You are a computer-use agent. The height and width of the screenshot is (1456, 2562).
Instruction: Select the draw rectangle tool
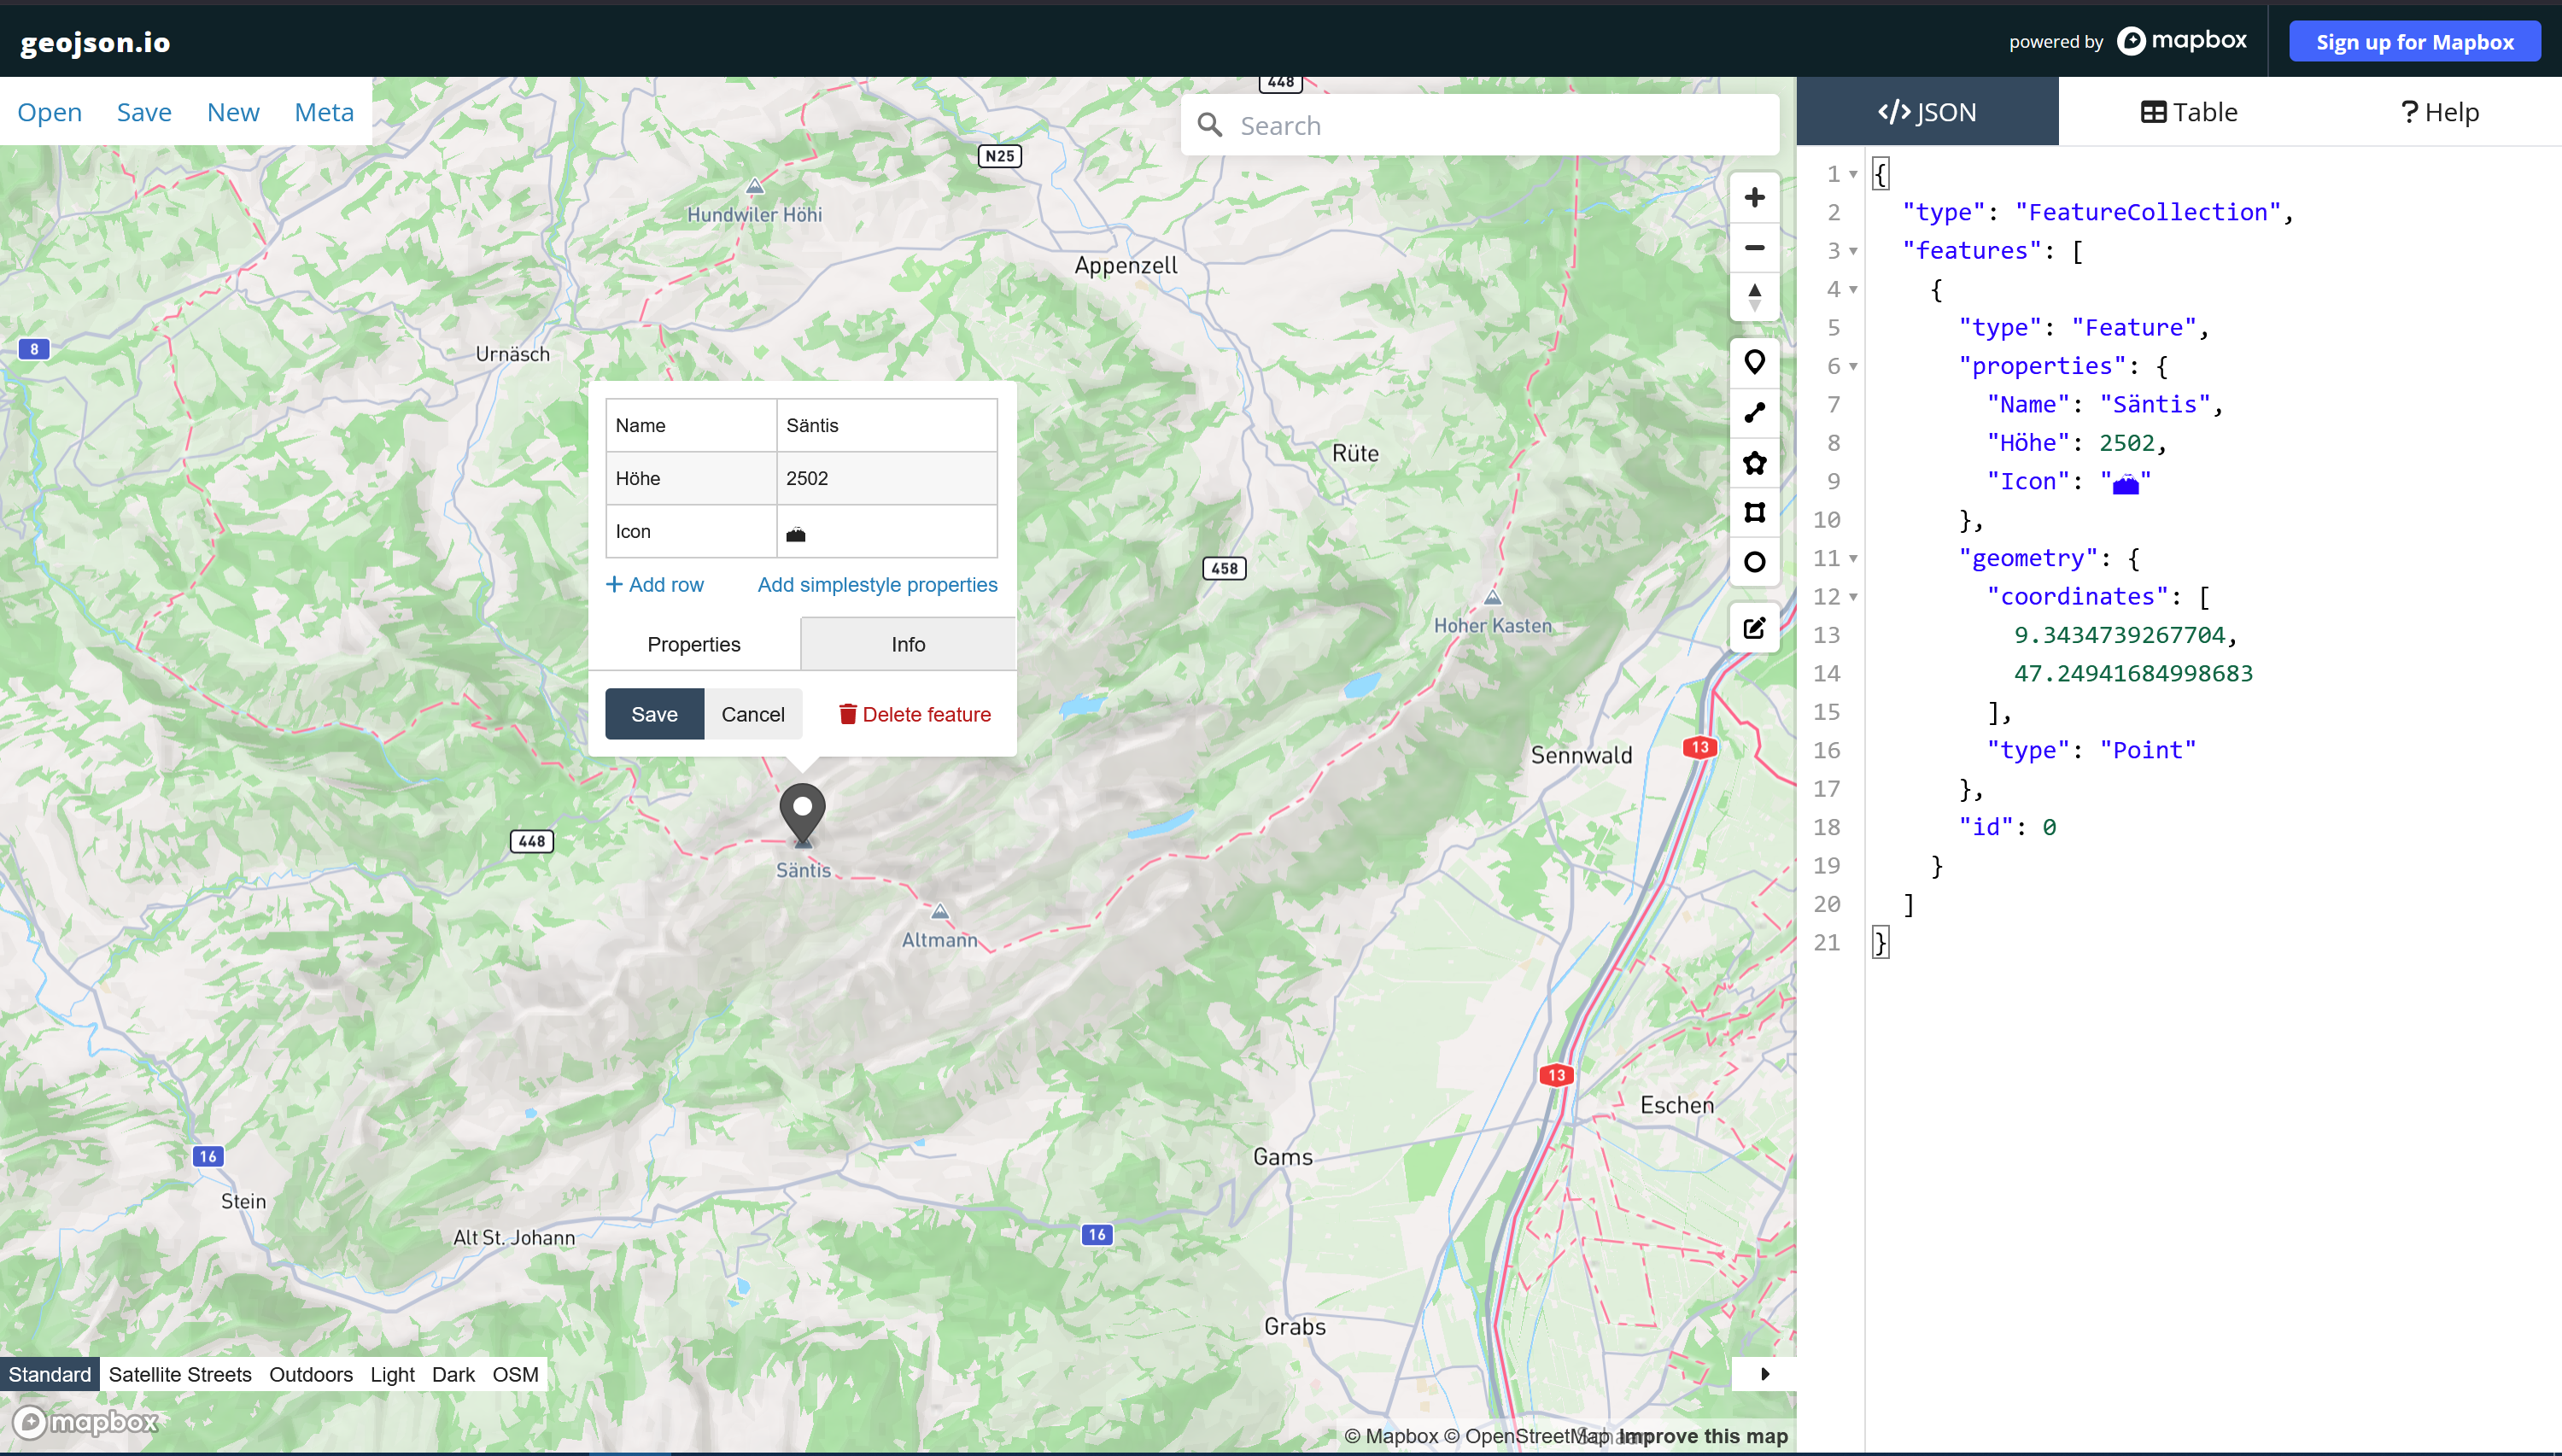pos(1755,513)
